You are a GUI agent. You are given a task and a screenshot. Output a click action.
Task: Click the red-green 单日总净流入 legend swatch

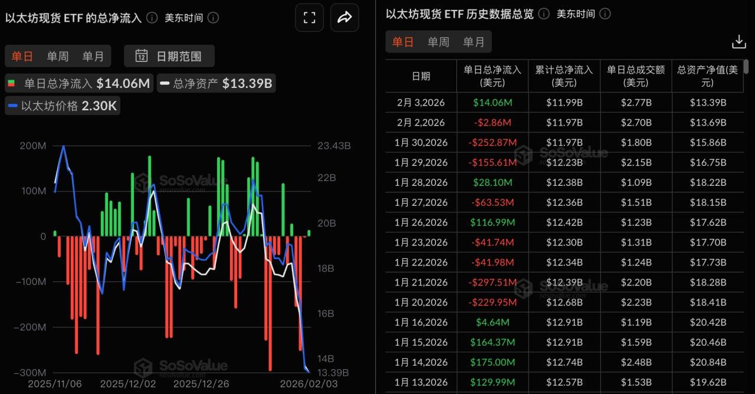pos(11,83)
